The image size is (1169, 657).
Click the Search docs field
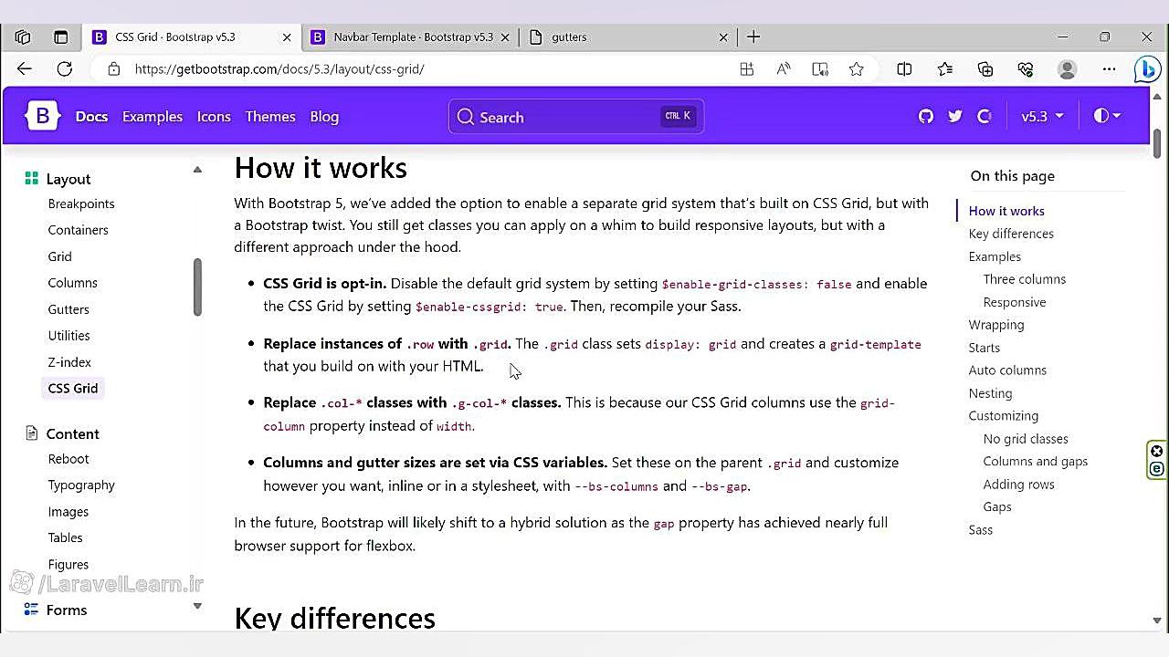point(576,117)
